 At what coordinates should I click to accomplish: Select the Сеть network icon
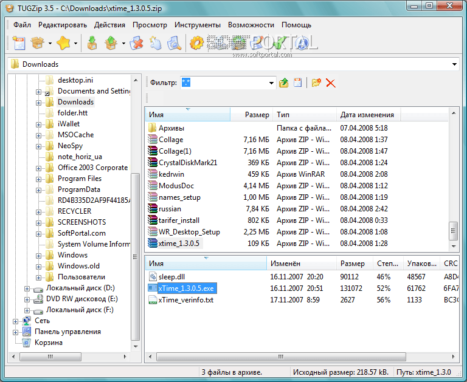[27, 321]
